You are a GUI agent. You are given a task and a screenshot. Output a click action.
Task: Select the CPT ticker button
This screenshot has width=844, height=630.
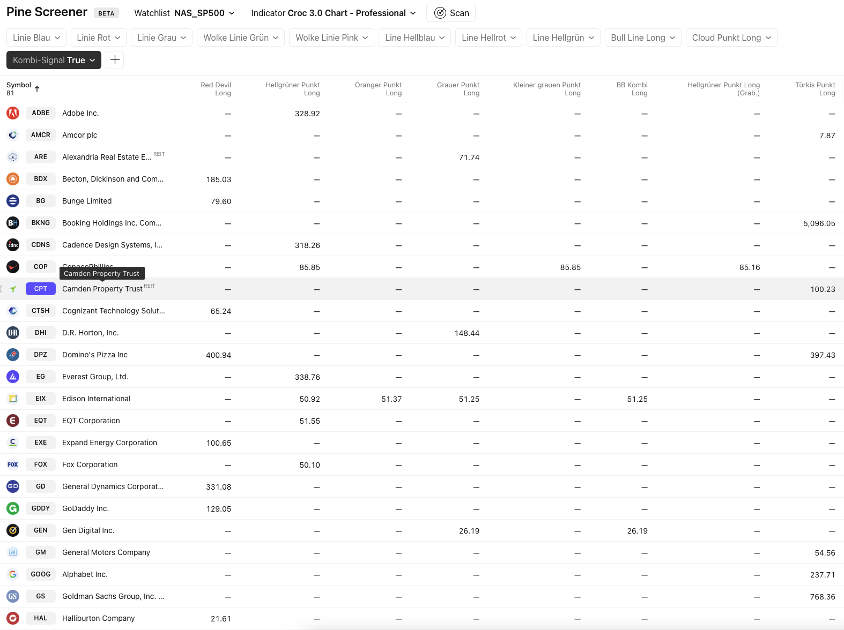pyautogui.click(x=41, y=289)
